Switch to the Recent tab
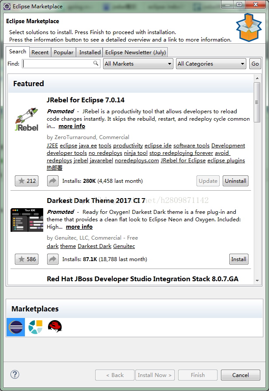Screen dimensions: 269x391 [40, 52]
